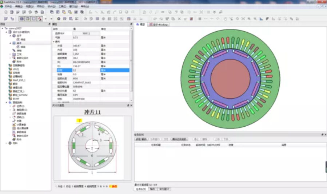The width and height of the screenshot is (327, 194).
Task: Select the BEMF item in the project tree
Action: coord(16,99)
